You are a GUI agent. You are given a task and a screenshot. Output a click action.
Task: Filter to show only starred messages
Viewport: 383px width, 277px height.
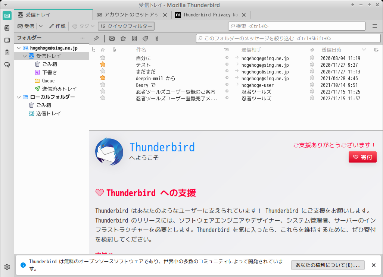(x=123, y=38)
